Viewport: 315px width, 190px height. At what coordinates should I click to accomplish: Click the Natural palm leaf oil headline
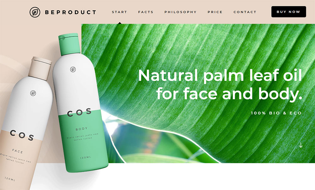point(220,84)
